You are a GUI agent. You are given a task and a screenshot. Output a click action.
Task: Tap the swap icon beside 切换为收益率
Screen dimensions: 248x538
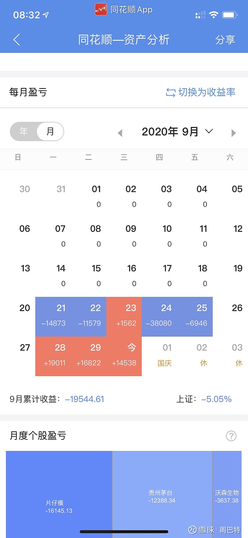[170, 92]
